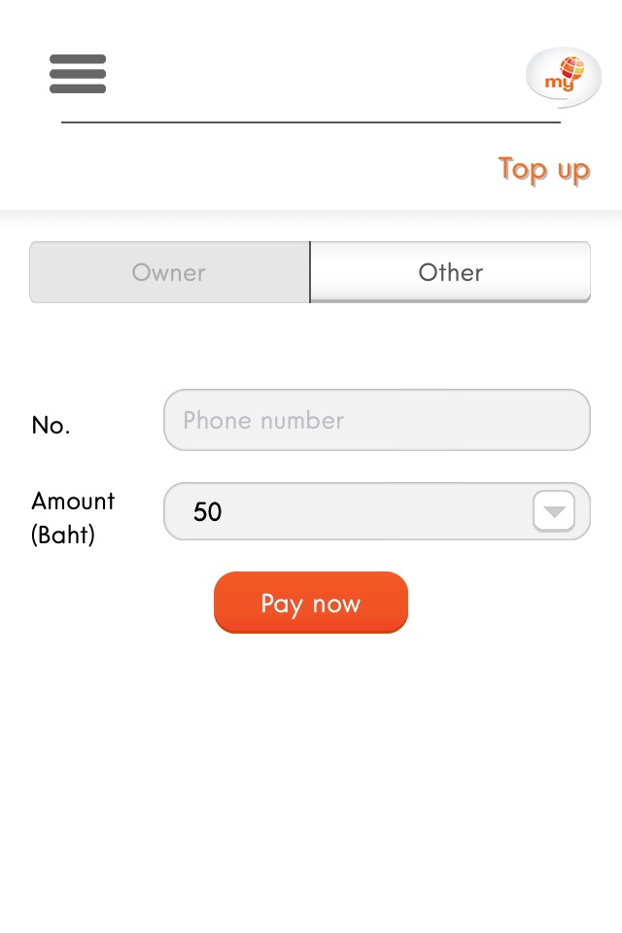Click the "Other" text in the segmented control
The image size is (622, 933).
coord(450,272)
